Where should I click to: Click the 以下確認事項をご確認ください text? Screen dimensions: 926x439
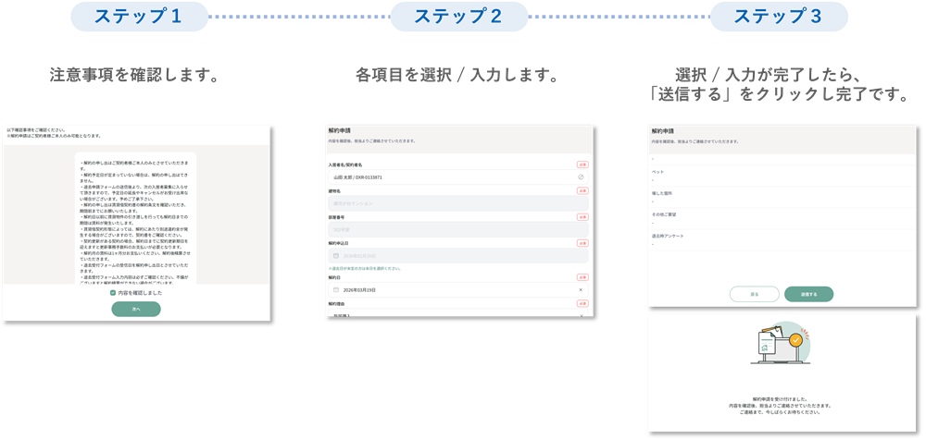36,129
